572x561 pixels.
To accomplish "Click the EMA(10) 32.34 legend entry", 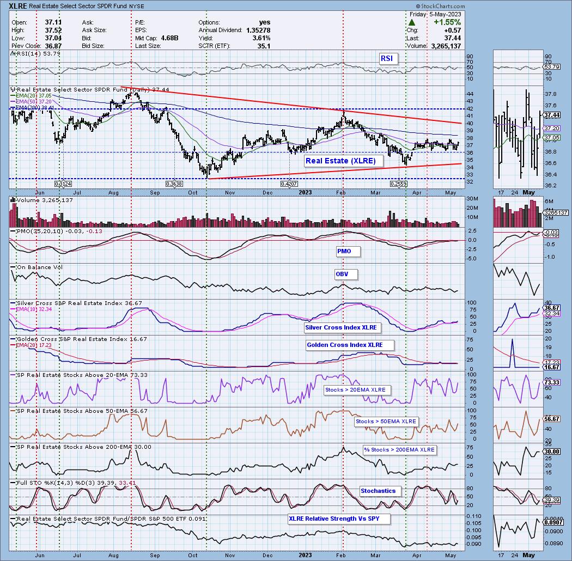I will point(32,309).
